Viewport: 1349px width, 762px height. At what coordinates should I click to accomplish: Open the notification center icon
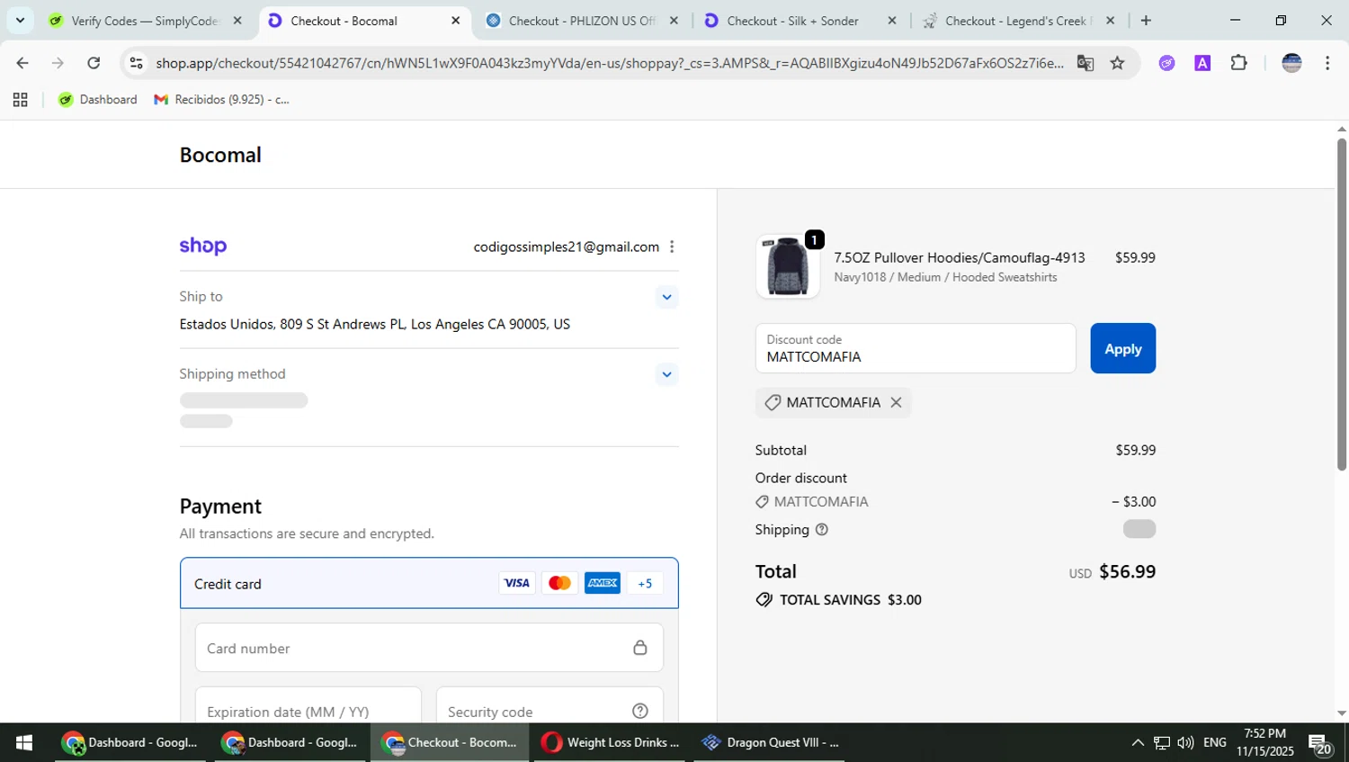[x=1320, y=743]
